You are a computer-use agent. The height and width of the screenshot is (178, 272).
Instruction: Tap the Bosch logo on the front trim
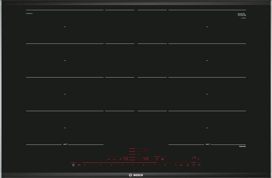tap(136, 175)
